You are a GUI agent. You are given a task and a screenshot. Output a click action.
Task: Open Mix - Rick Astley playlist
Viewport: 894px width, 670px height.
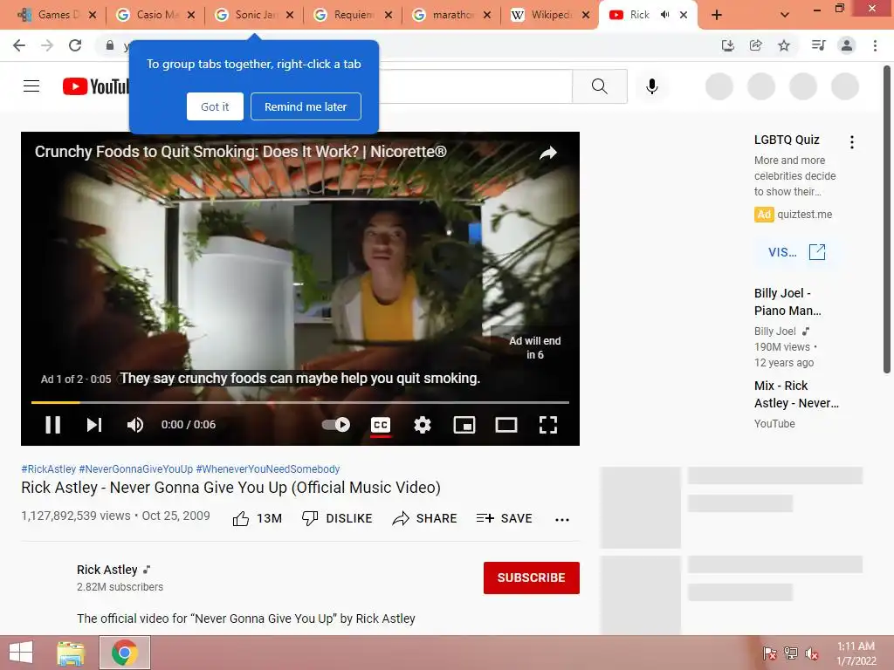click(x=796, y=394)
